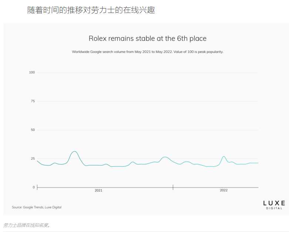Click the tick mark separating 2021 and 2022
289x232 pixels.
point(173,187)
